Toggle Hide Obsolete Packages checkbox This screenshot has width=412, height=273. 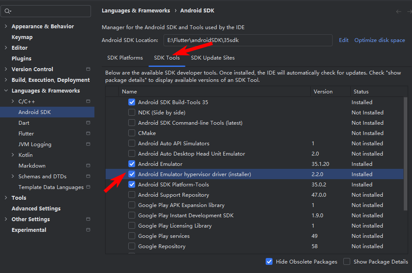coord(269,261)
